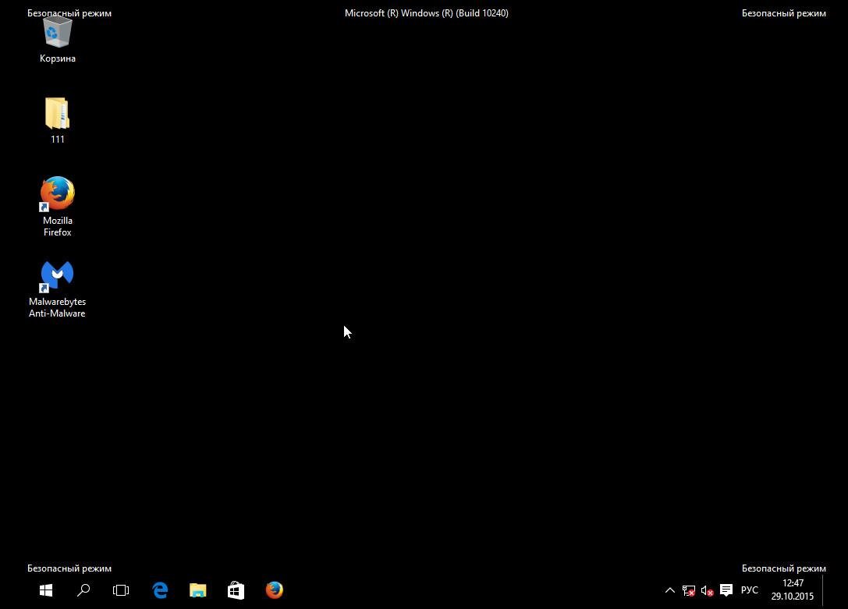Image resolution: width=848 pixels, height=609 pixels.
Task: Open the network status tray icon
Action: 688,590
